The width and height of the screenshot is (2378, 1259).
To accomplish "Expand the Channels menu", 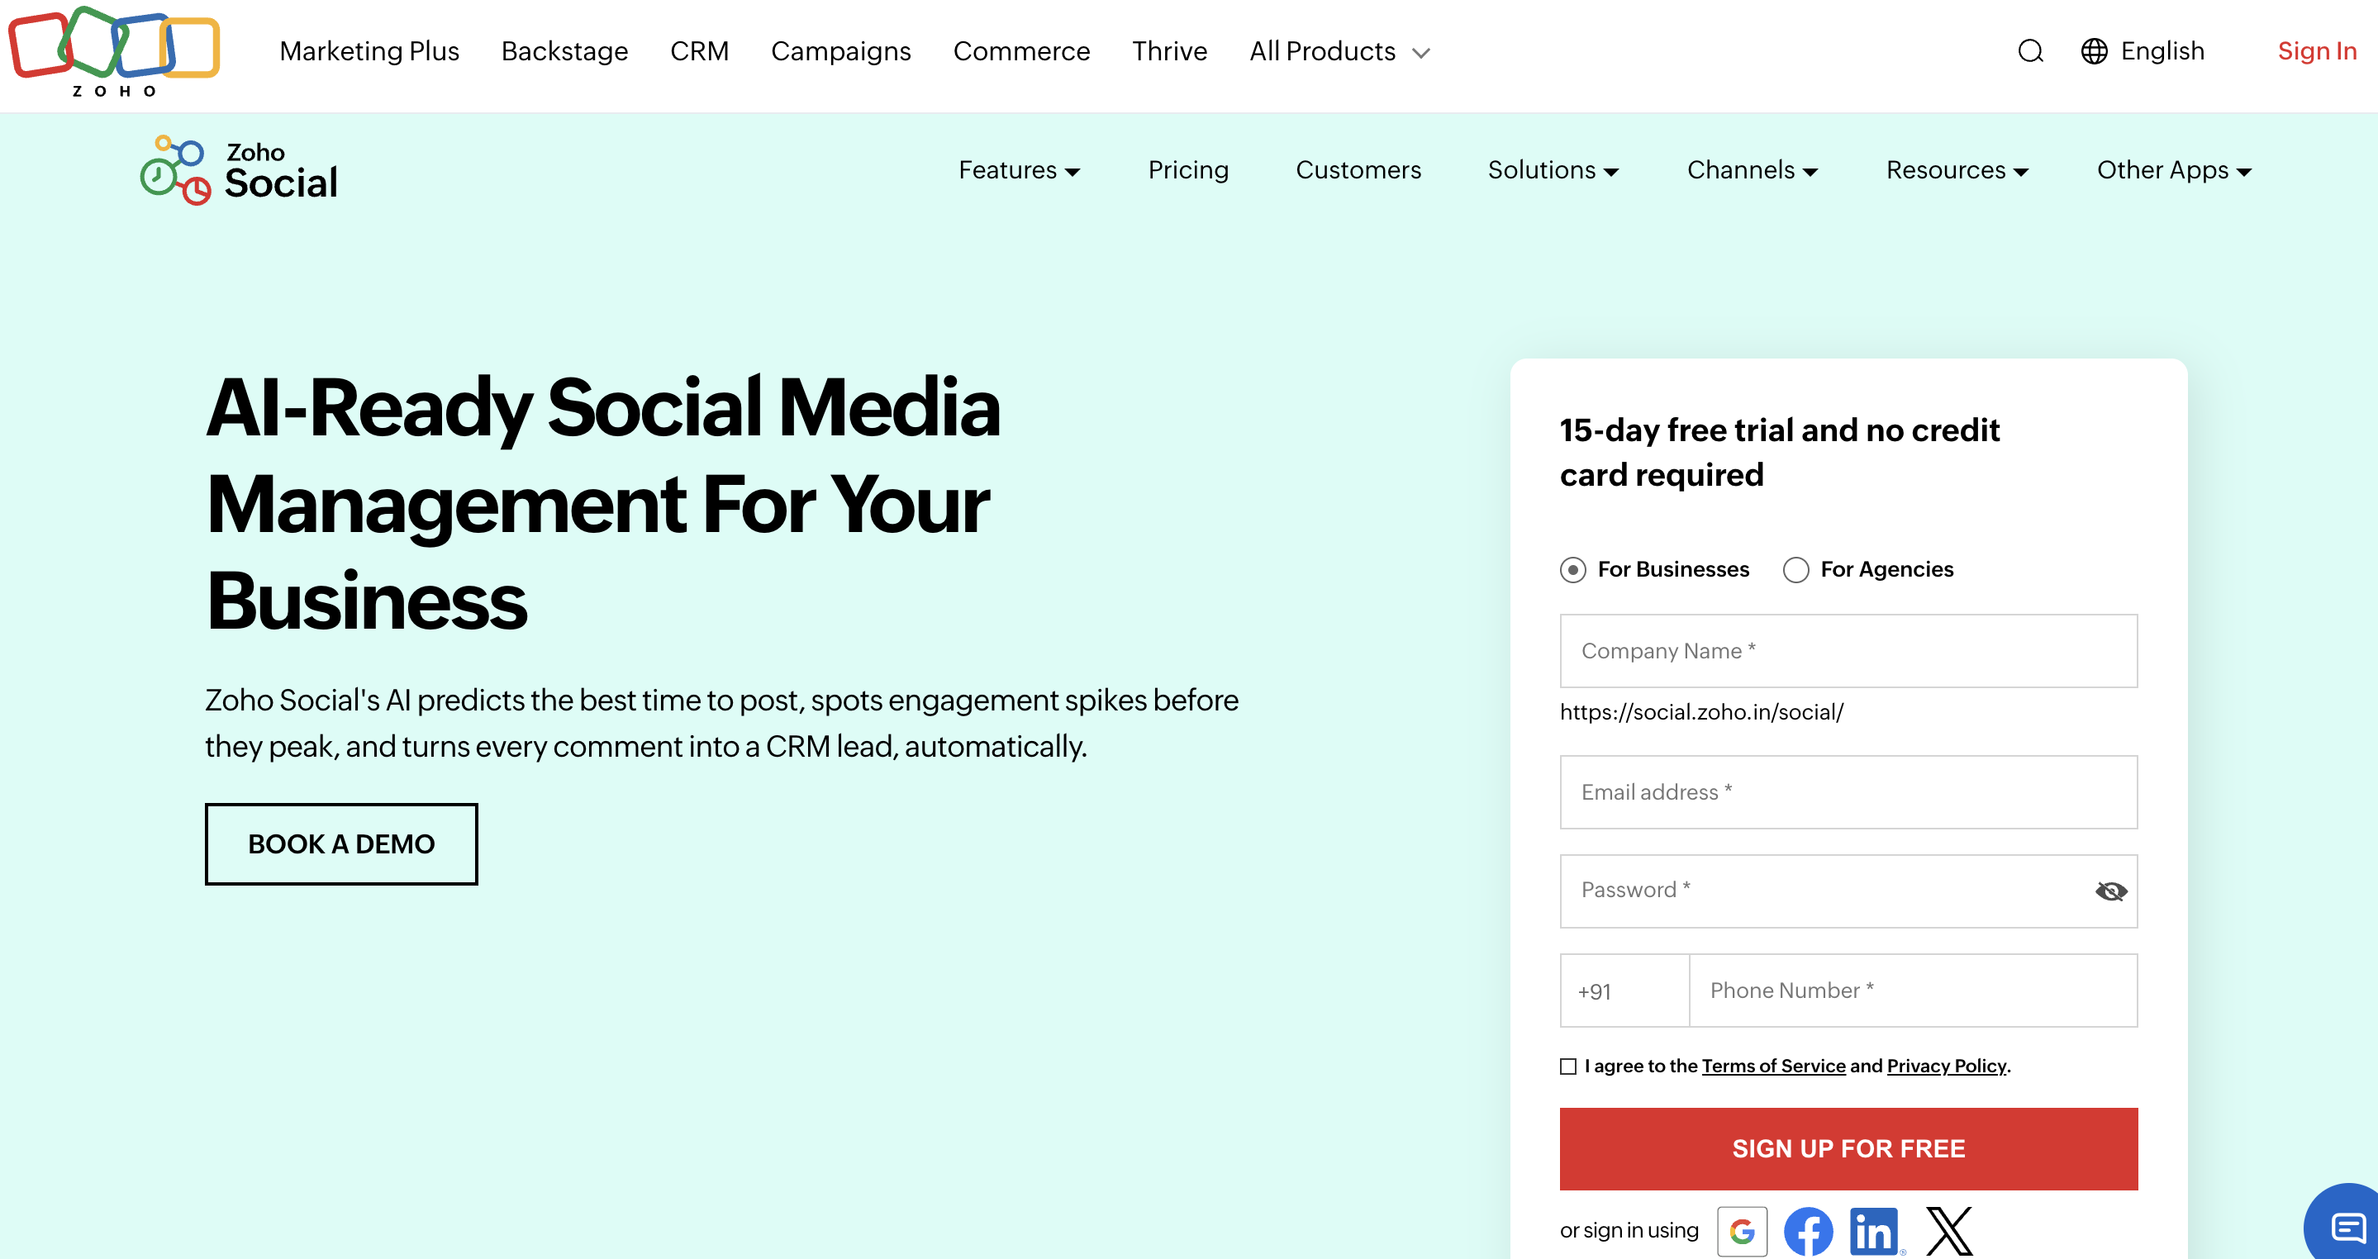I will tap(1753, 170).
